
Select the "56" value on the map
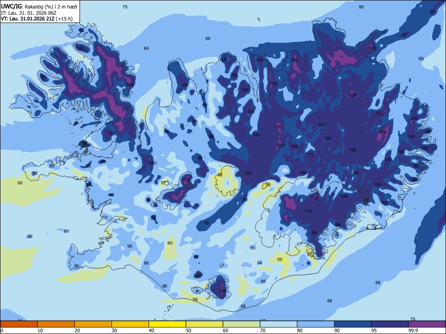click(x=268, y=185)
